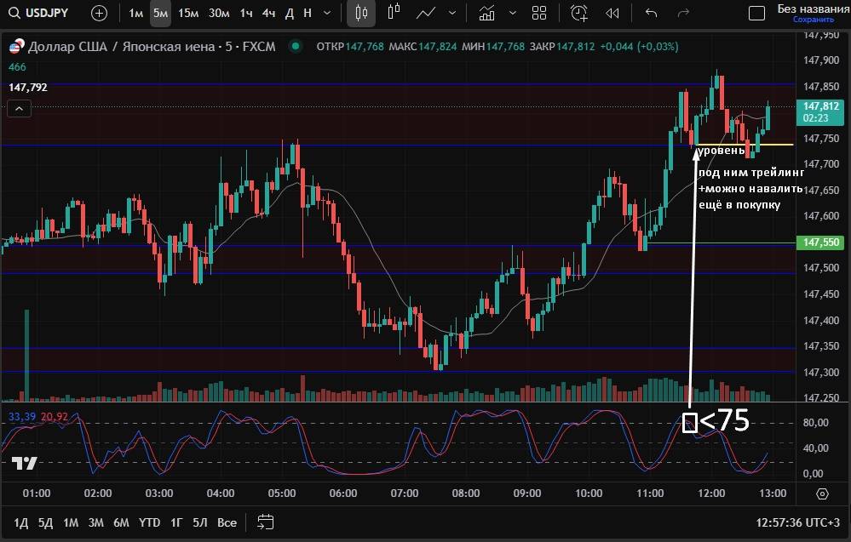This screenshot has width=851, height=542.
Task: Expand the indicators dropdown arrow
Action: tap(511, 13)
